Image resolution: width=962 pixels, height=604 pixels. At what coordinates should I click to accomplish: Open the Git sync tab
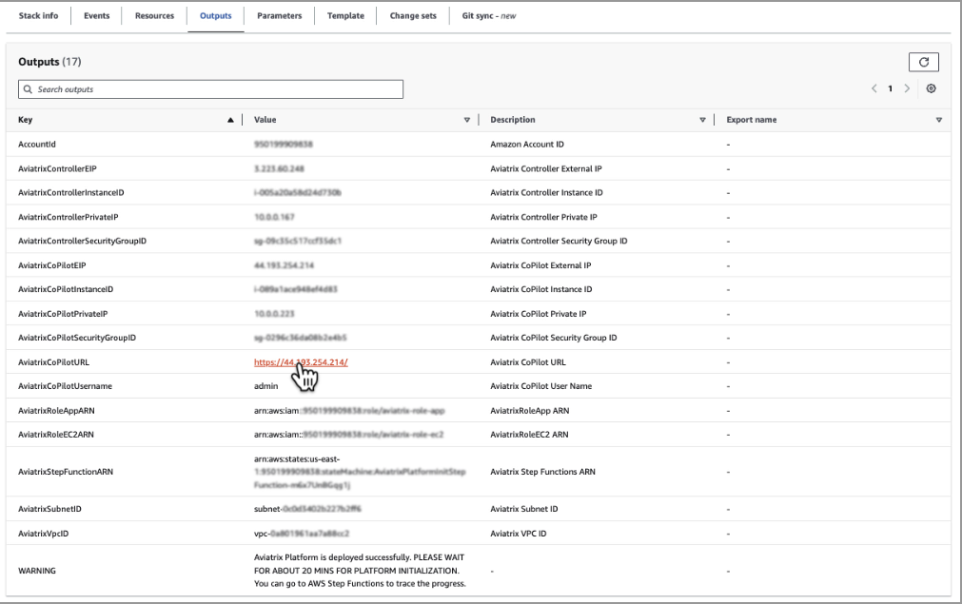488,16
